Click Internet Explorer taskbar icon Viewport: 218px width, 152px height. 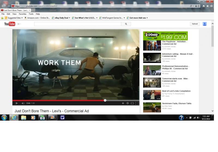pos(14,118)
